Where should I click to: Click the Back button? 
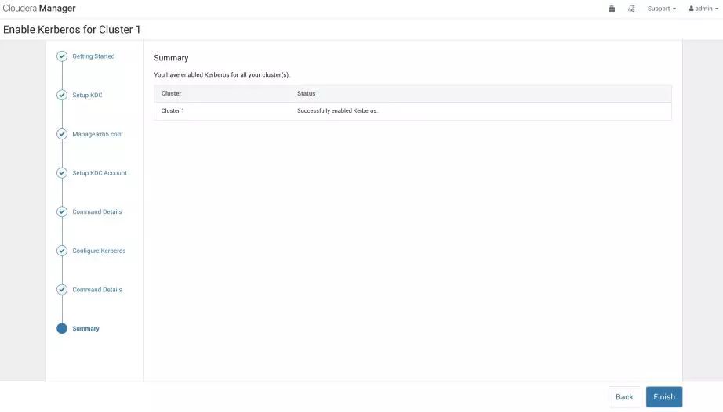pos(624,397)
